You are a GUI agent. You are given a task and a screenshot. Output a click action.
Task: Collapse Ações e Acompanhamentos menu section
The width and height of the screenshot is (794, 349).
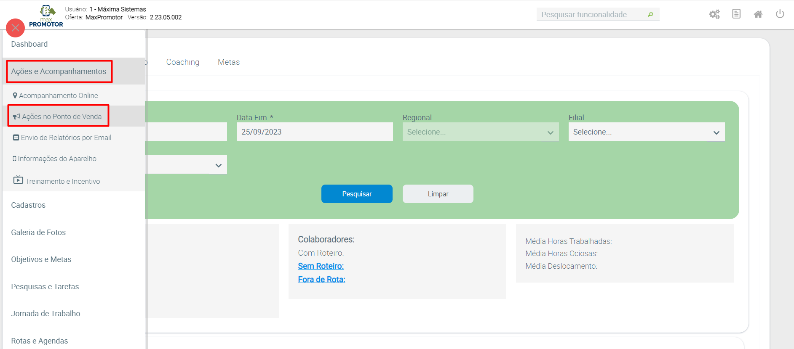tap(59, 71)
